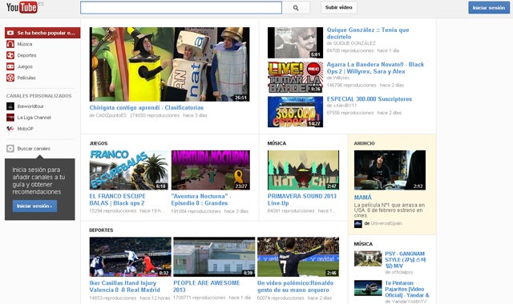Open the Primavera Sound Hot Chip thumbnail
Screen dimensions: 513x304
303,170
